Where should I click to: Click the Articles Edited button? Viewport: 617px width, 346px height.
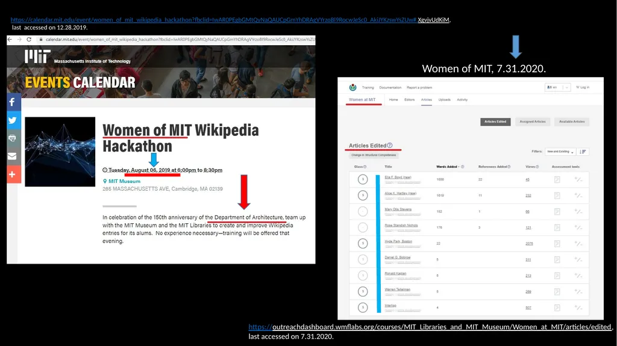[x=495, y=122]
